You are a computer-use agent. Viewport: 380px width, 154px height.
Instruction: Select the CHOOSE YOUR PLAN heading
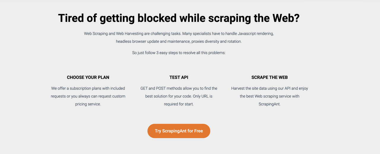coord(88,77)
